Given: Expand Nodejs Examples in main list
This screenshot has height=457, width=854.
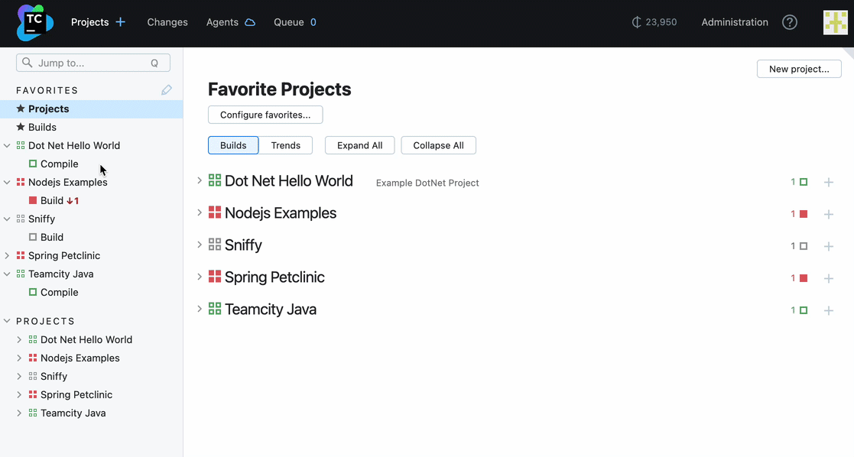Looking at the screenshot, I should 200,212.
